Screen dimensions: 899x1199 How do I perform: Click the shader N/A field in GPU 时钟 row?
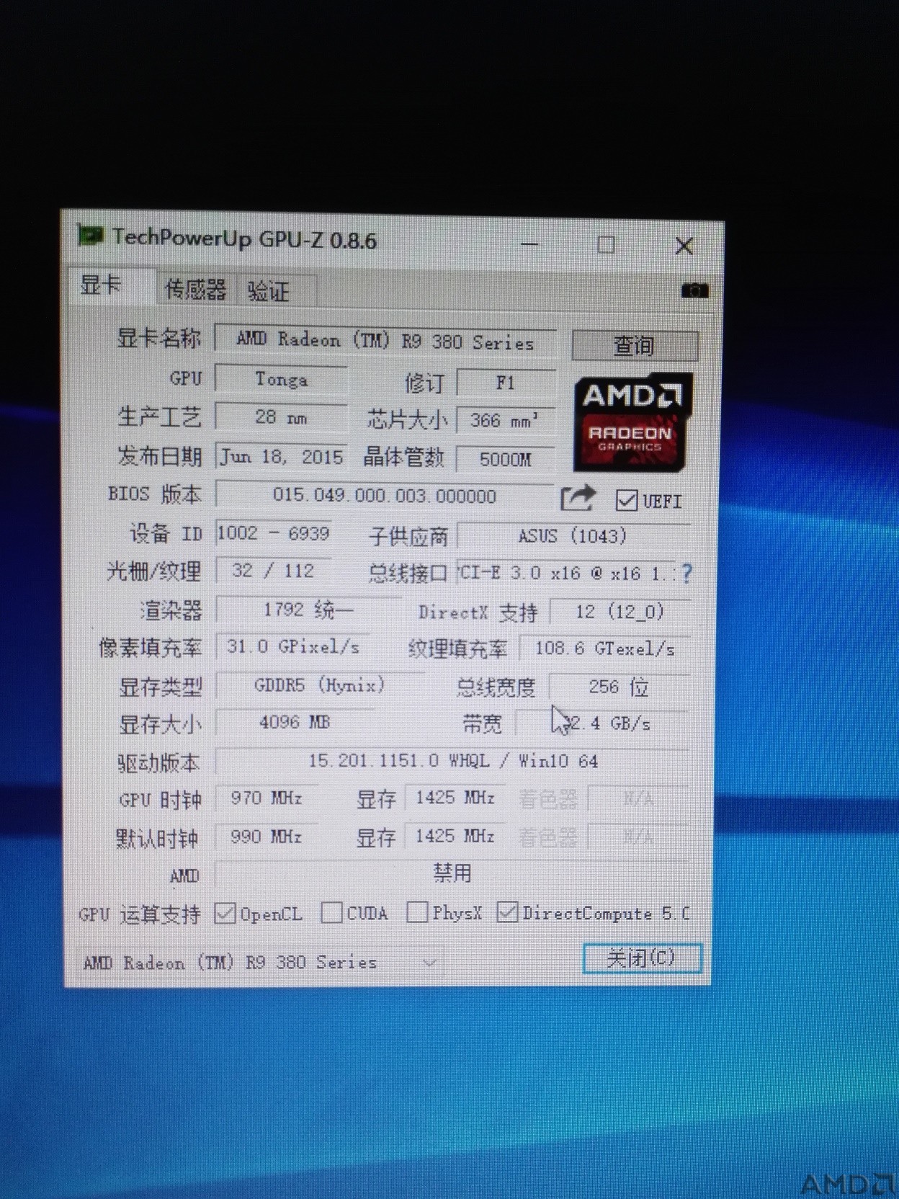(x=638, y=798)
